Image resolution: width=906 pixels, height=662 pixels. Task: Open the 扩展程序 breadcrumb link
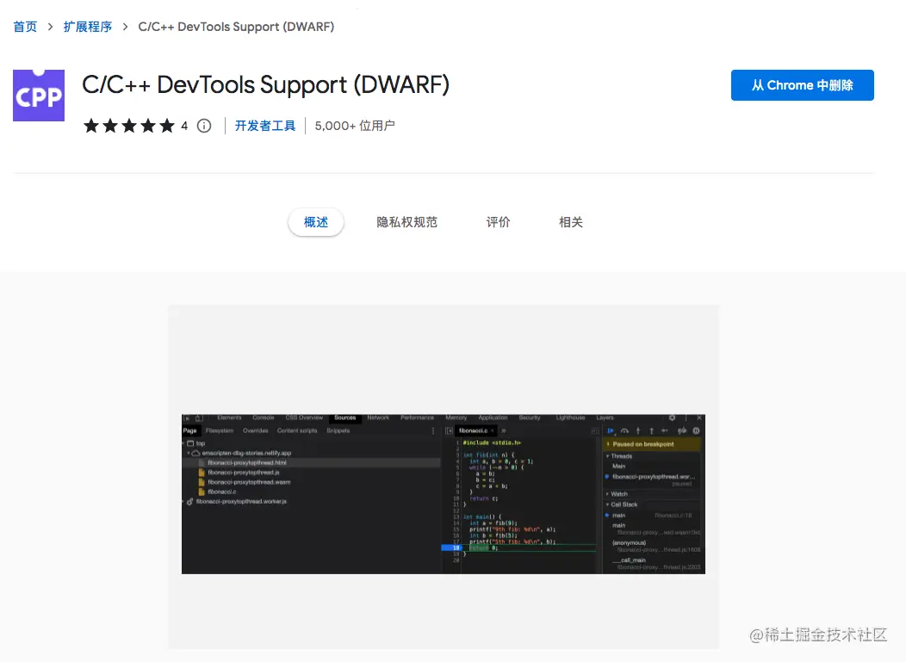click(x=88, y=26)
